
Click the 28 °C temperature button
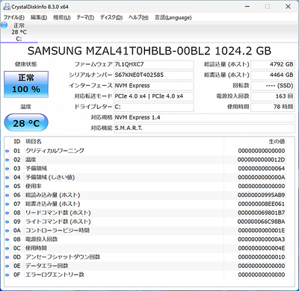tap(26, 122)
